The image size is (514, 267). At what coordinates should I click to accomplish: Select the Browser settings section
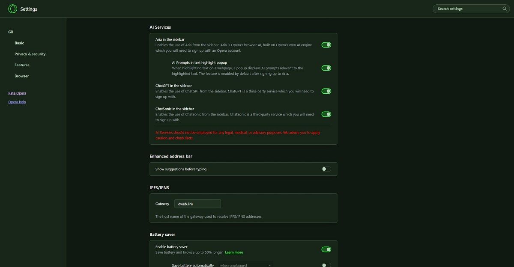click(21, 76)
